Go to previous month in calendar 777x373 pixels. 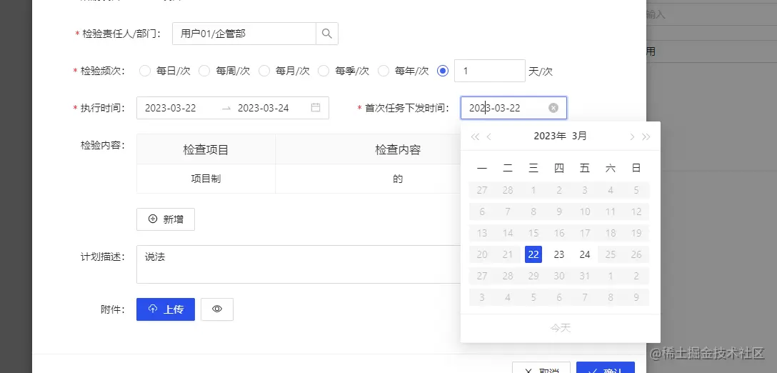[x=489, y=137]
